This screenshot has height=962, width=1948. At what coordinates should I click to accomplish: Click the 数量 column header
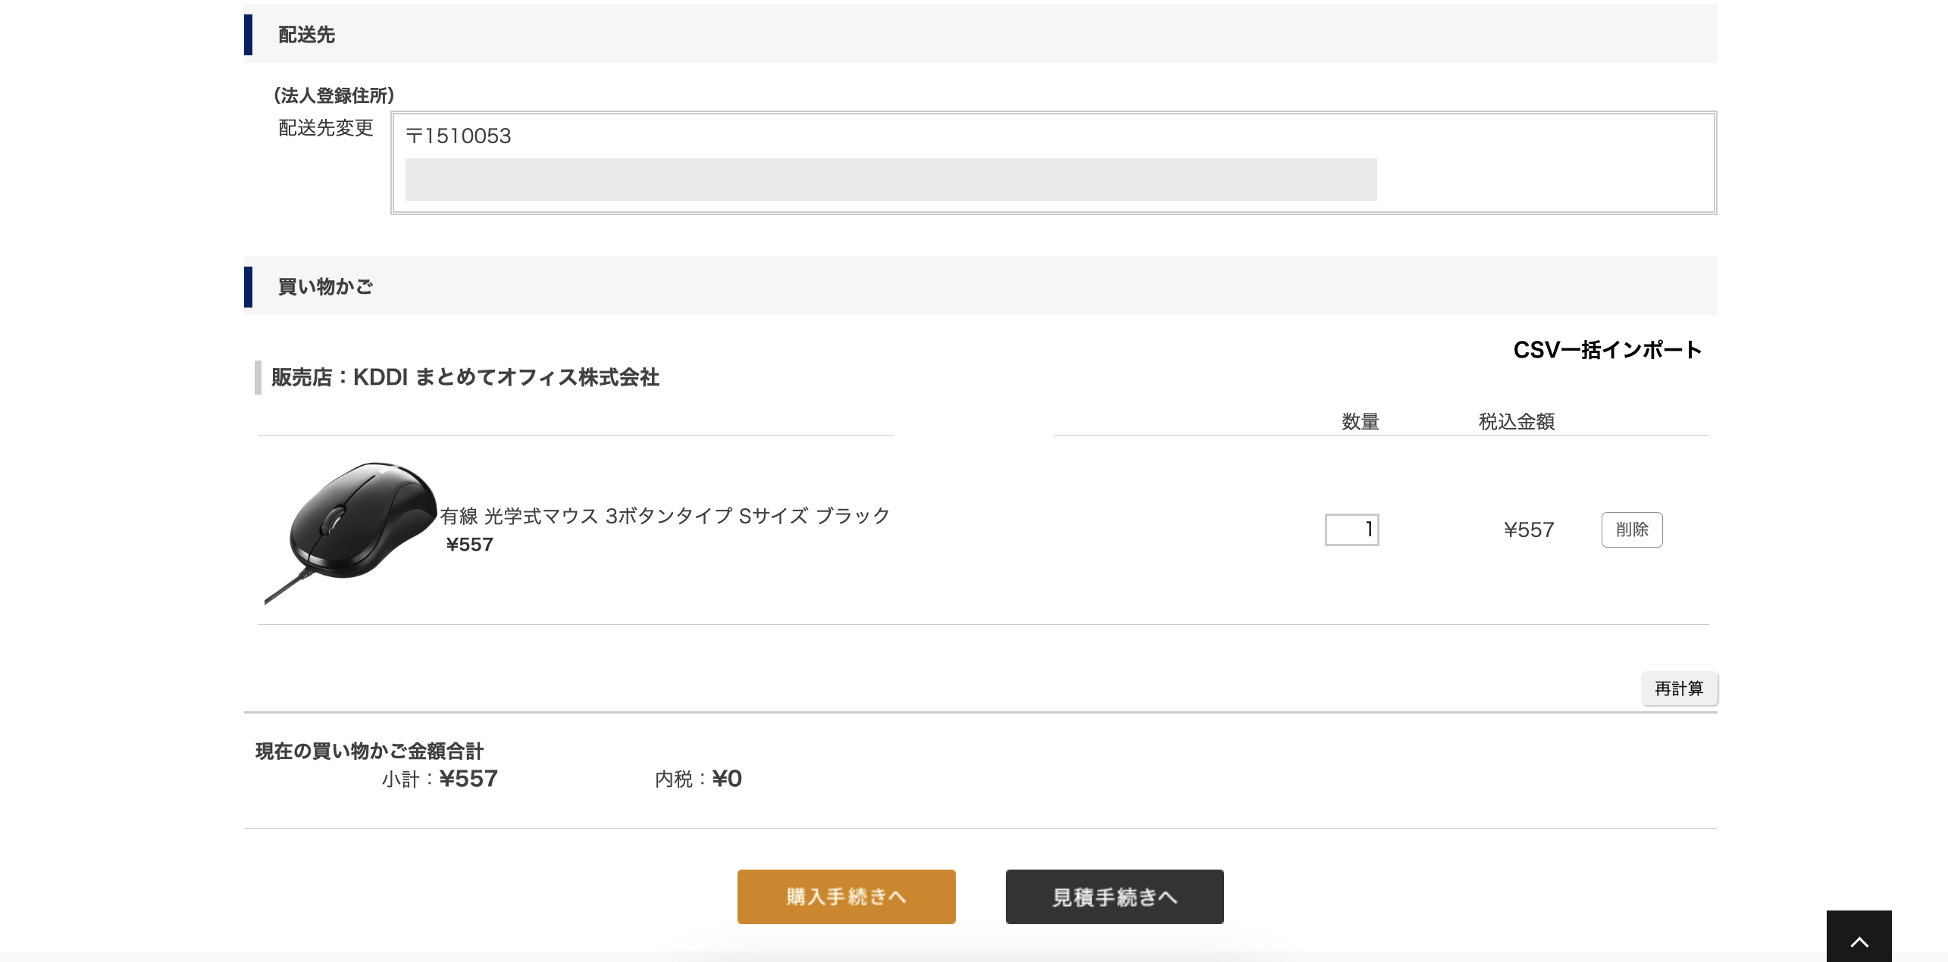point(1361,422)
